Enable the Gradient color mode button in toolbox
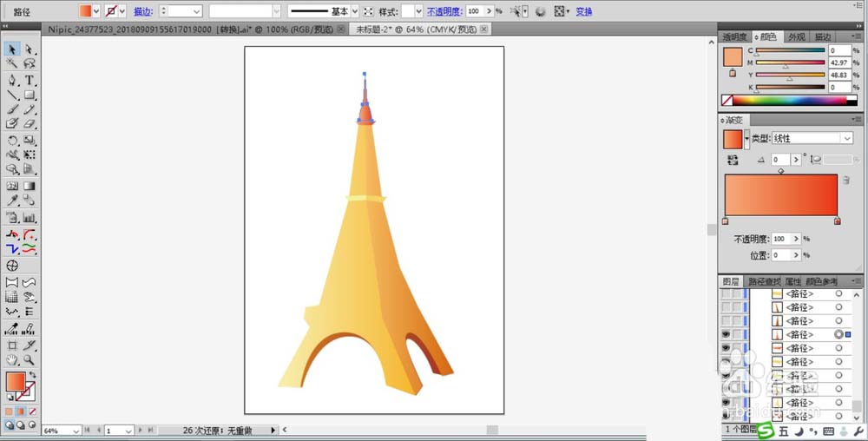This screenshot has width=868, height=441. (21, 411)
